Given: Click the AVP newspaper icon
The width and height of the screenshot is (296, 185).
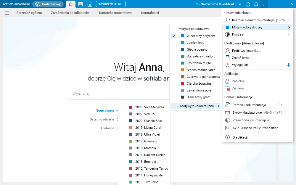Looking at the screenshot, I should point(227,128).
